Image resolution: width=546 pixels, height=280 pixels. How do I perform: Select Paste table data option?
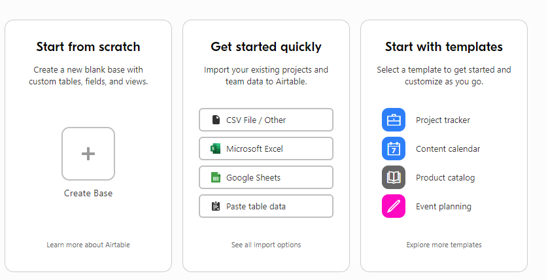tap(266, 206)
